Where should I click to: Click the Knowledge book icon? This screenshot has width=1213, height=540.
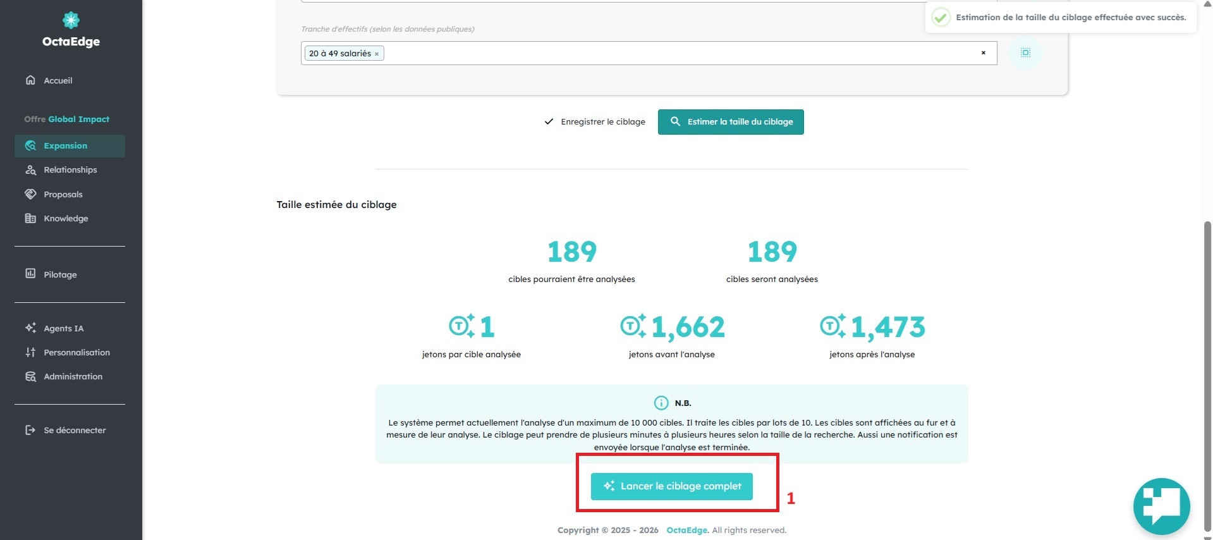[30, 218]
